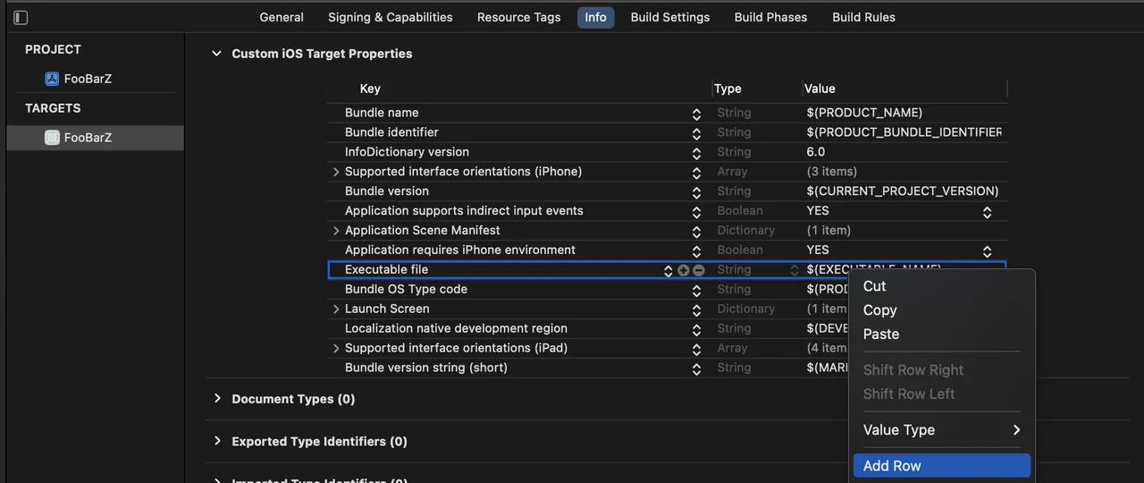1144x483 pixels.
Task: Click the plus icon on Executable file row
Action: [684, 270]
